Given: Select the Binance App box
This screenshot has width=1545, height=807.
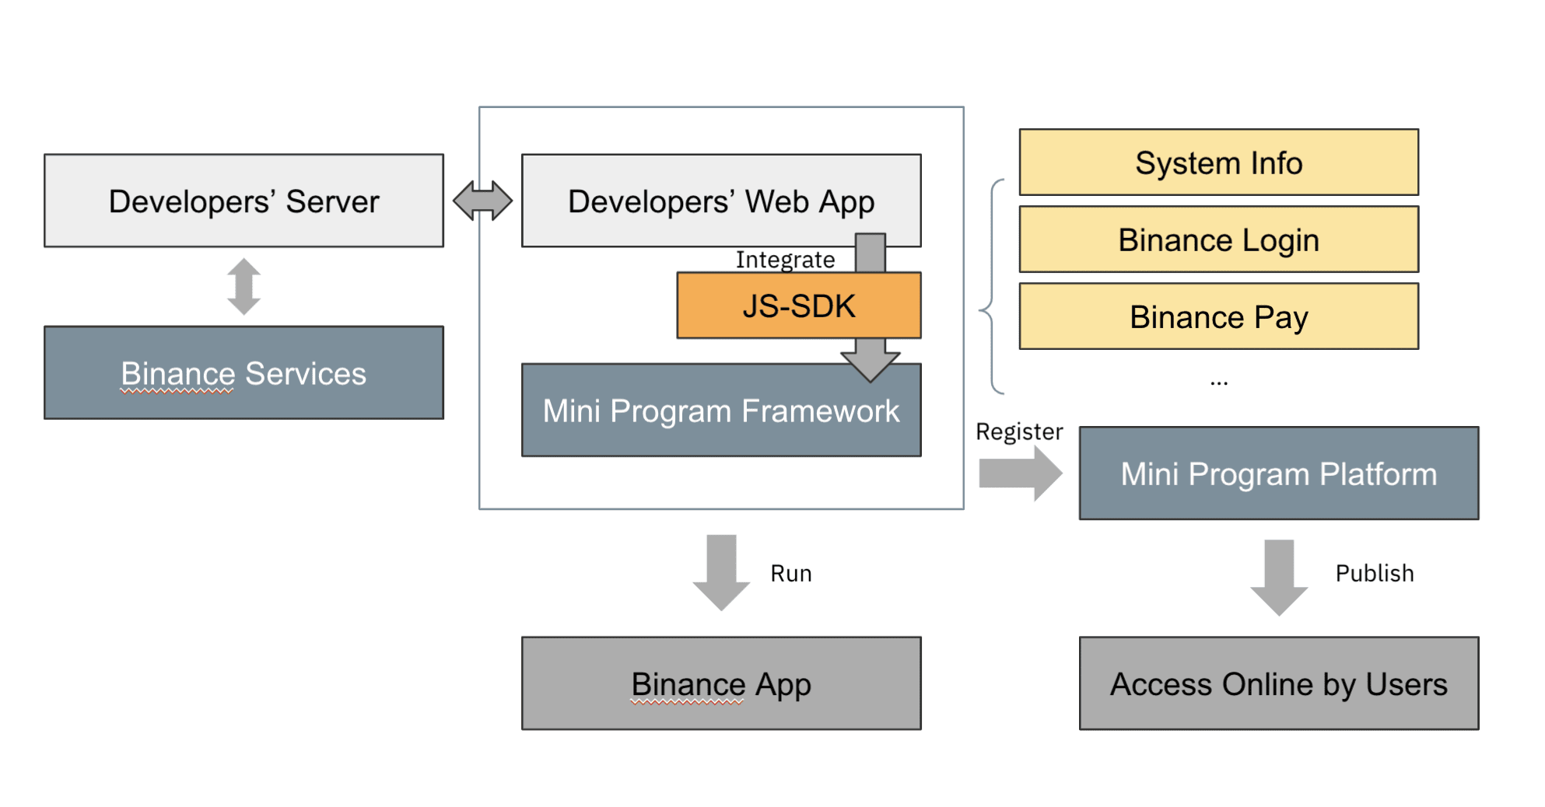Looking at the screenshot, I should (x=721, y=683).
